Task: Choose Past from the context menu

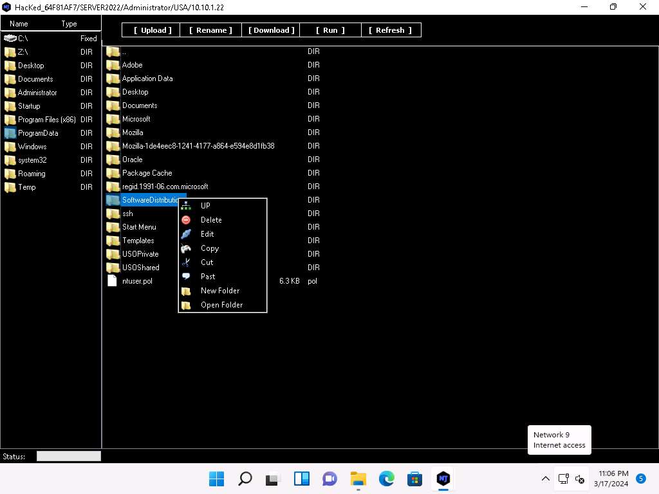Action: coord(208,277)
